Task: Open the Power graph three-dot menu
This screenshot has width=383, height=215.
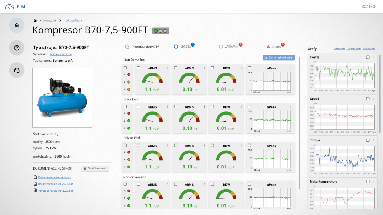Action: pyautogui.click(x=374, y=57)
